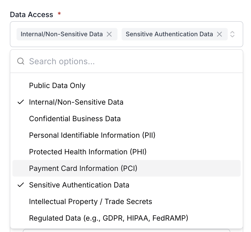This screenshot has height=232, width=251.
Task: Select Personal Identifiable Information (PII)
Action: tap(127, 135)
